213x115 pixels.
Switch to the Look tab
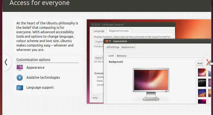pyautogui.click(x=111, y=56)
